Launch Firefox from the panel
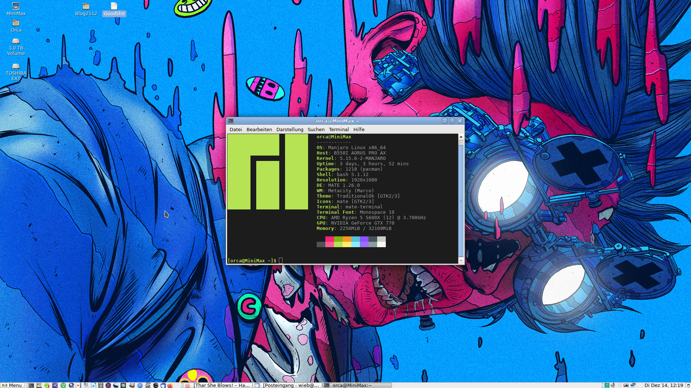 click(170, 385)
